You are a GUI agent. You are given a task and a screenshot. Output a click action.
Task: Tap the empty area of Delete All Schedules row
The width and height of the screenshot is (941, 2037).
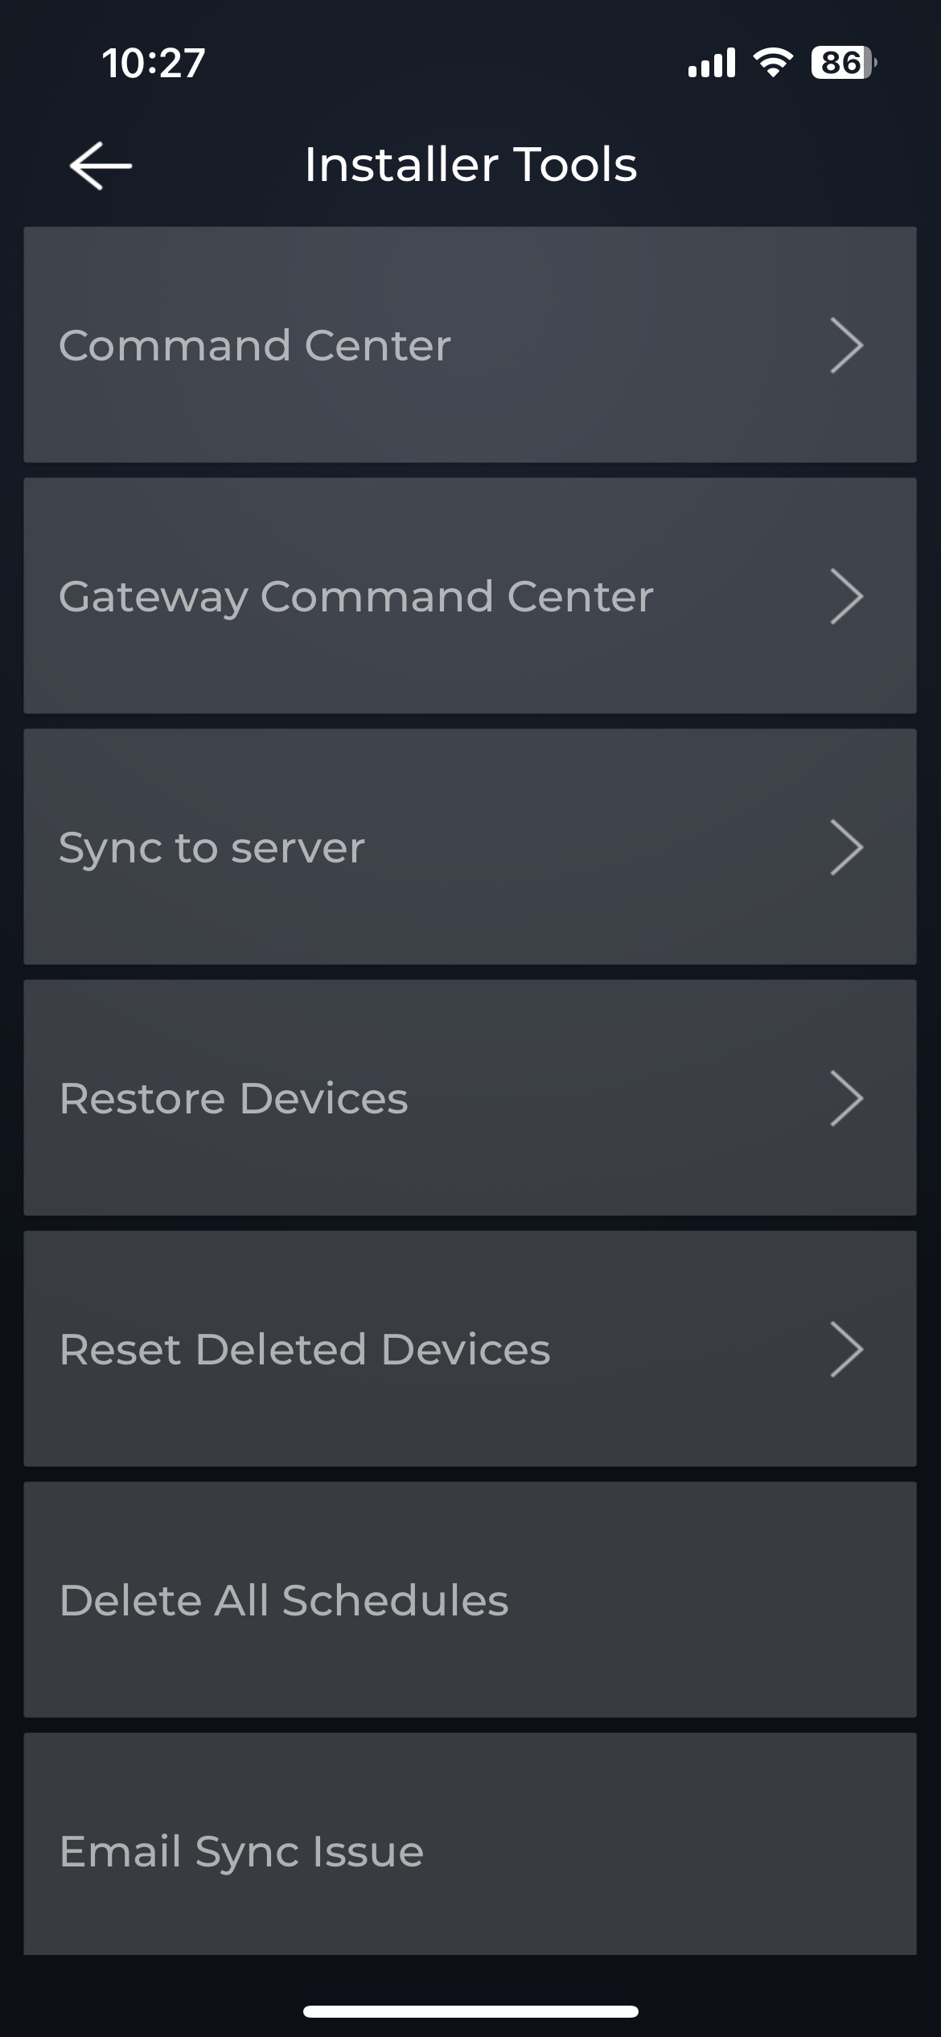click(x=724, y=1600)
